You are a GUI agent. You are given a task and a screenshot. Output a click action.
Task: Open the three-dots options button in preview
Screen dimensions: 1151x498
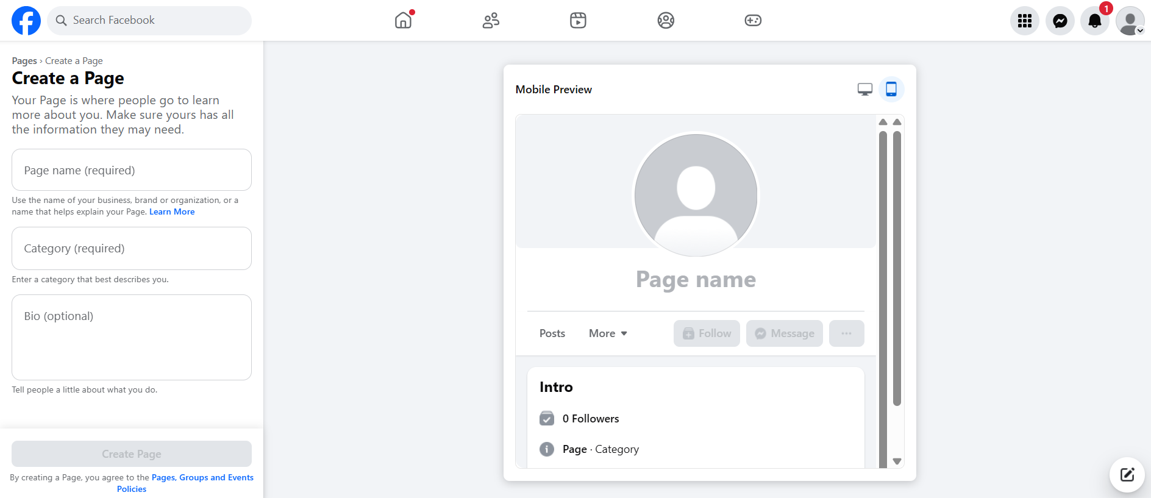(847, 333)
